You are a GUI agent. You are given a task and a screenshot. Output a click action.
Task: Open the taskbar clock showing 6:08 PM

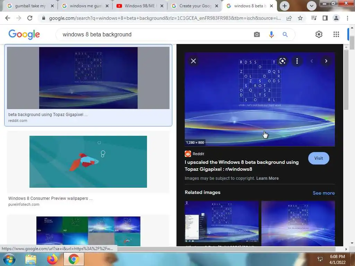337,259
